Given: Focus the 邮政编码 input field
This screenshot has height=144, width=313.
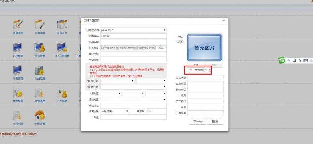Looking at the screenshot, I should tap(206, 84).
